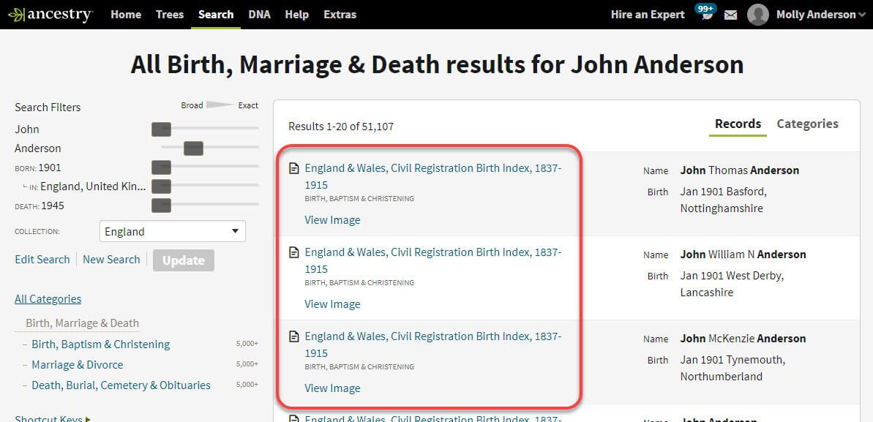Click New Search link
Viewport: 873px width, 422px height.
click(x=111, y=260)
